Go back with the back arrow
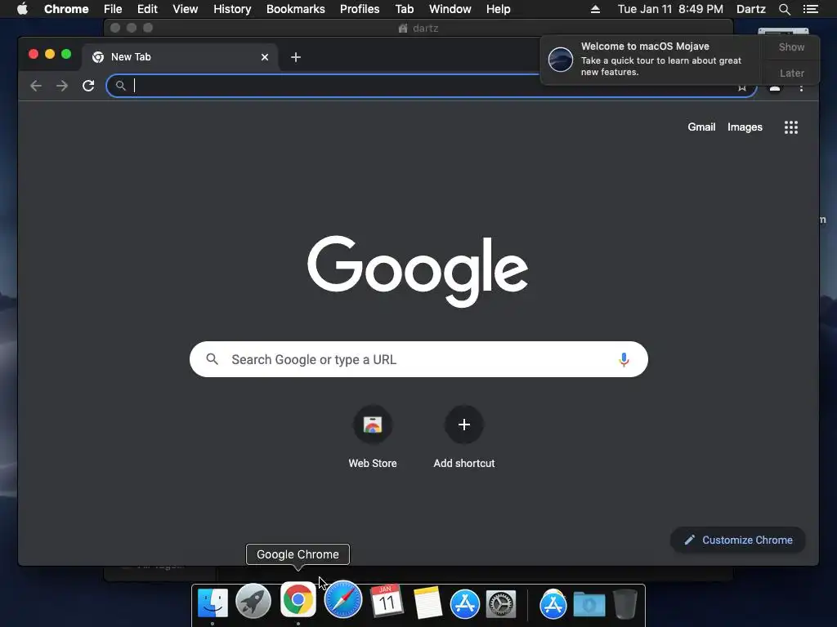The height and width of the screenshot is (627, 837). point(36,86)
